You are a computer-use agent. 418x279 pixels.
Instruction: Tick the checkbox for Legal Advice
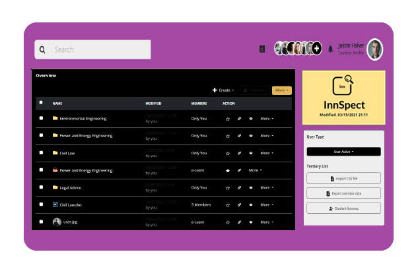point(41,187)
